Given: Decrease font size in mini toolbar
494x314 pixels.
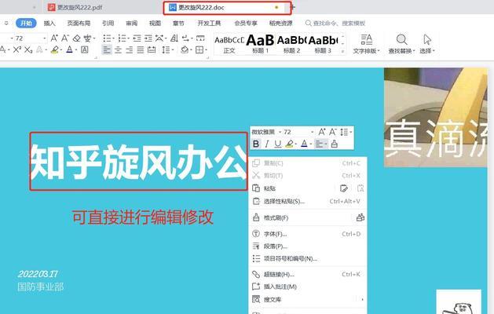Looking at the screenshot, I should pyautogui.click(x=333, y=132).
